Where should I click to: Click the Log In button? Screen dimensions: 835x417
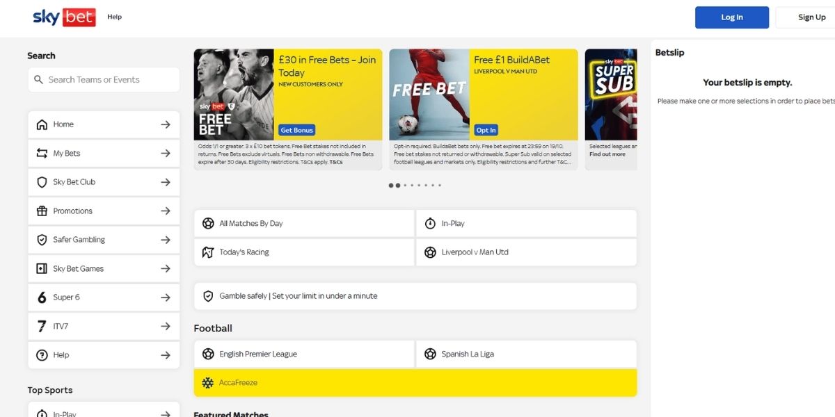point(731,17)
